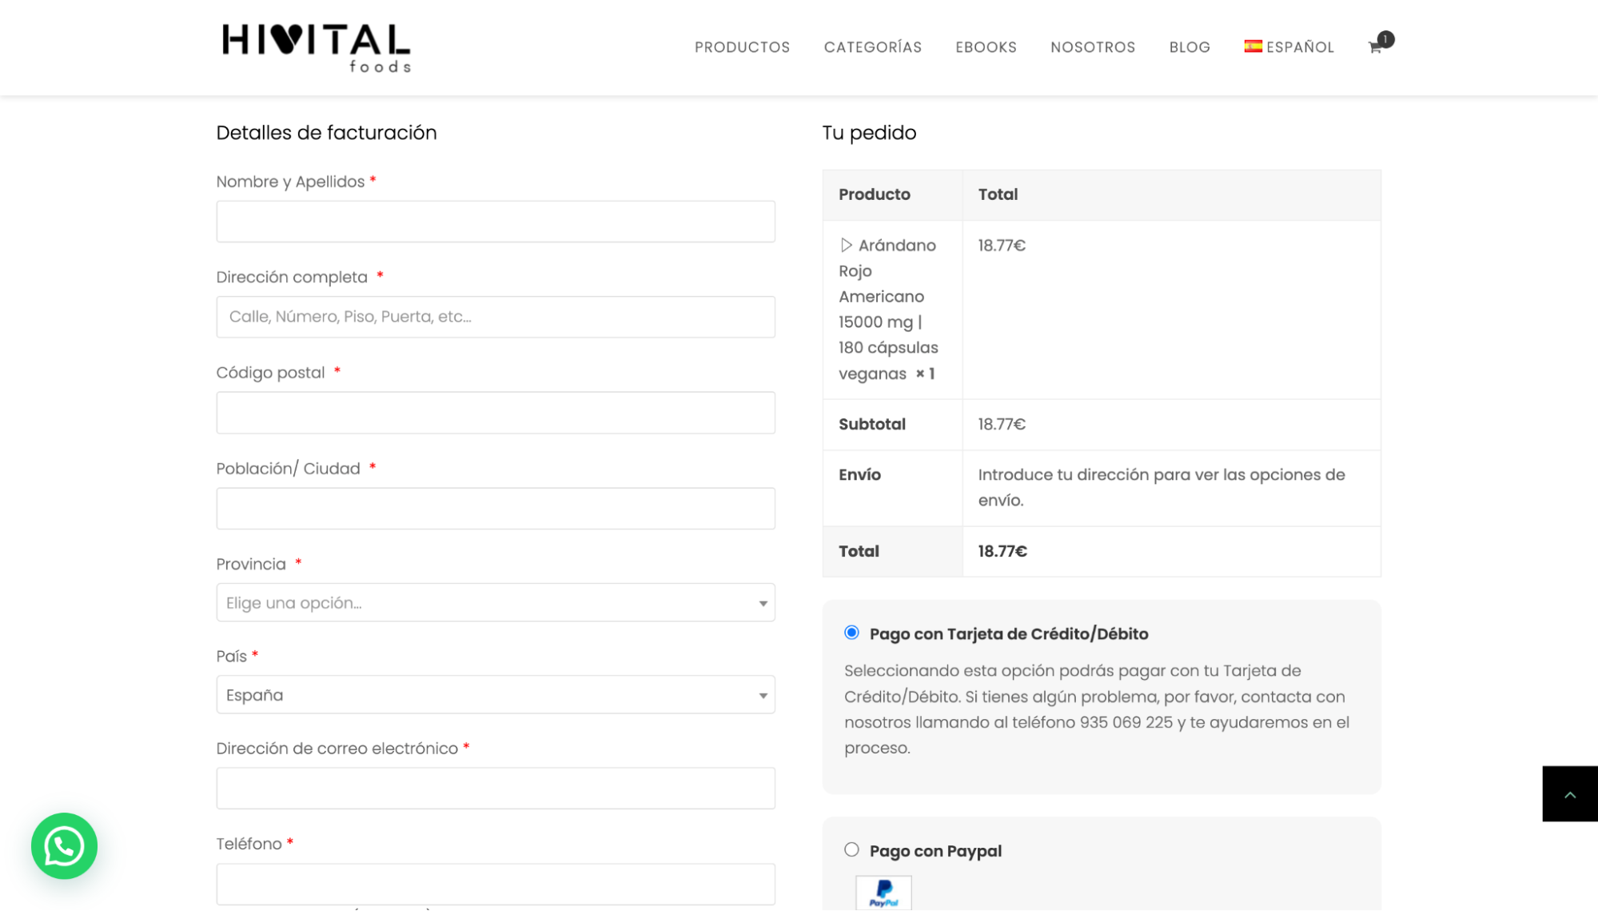Open the País dropdown showing España

tap(496, 695)
